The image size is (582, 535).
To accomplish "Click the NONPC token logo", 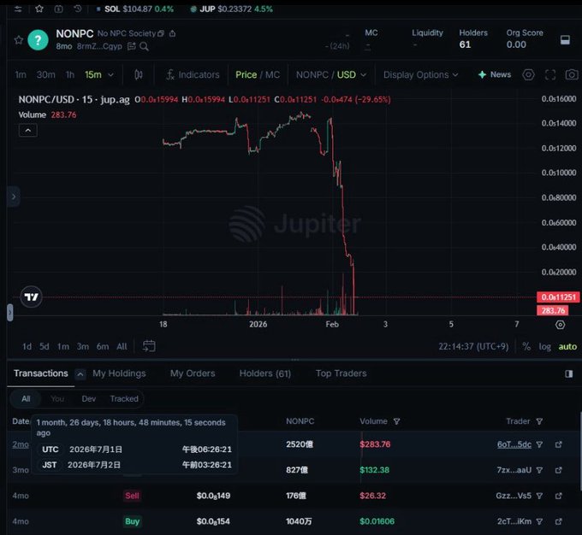I will tap(38, 39).
